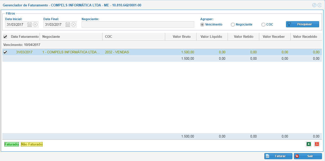The width and height of the screenshot is (325, 161).
Task: Uncheck the 31/03/2017 row checkbox
Action: coord(5,52)
